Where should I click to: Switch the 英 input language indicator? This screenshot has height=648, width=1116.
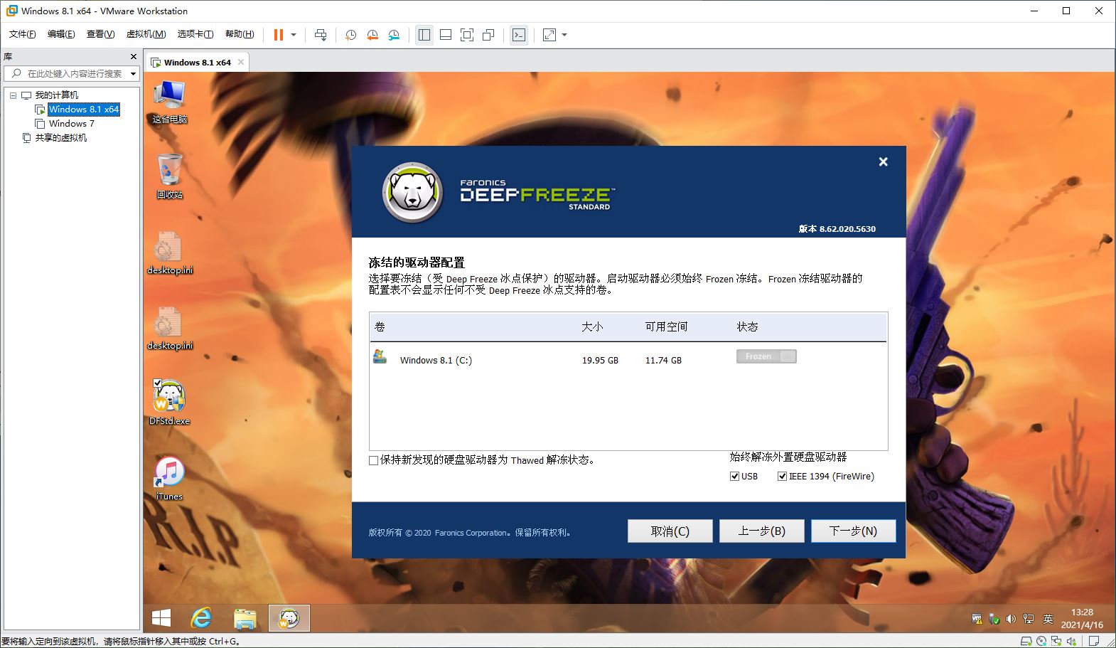coord(1048,620)
